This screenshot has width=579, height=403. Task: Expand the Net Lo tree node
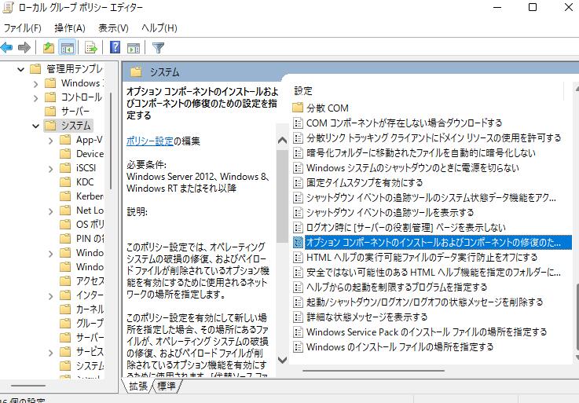(x=51, y=211)
